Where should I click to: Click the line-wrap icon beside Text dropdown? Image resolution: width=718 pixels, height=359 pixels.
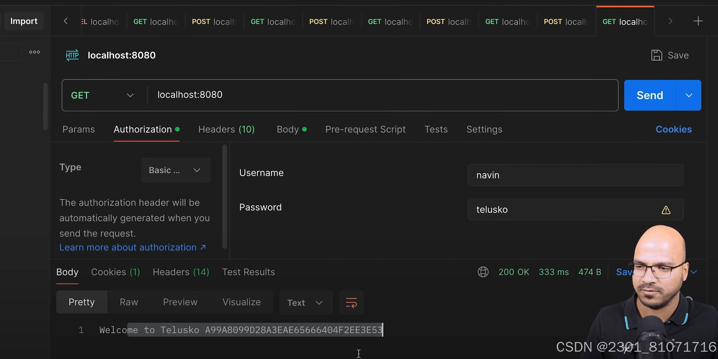[351, 302]
